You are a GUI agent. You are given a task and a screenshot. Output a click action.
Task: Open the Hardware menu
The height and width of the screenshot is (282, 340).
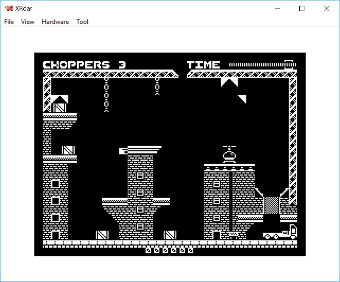tap(55, 22)
